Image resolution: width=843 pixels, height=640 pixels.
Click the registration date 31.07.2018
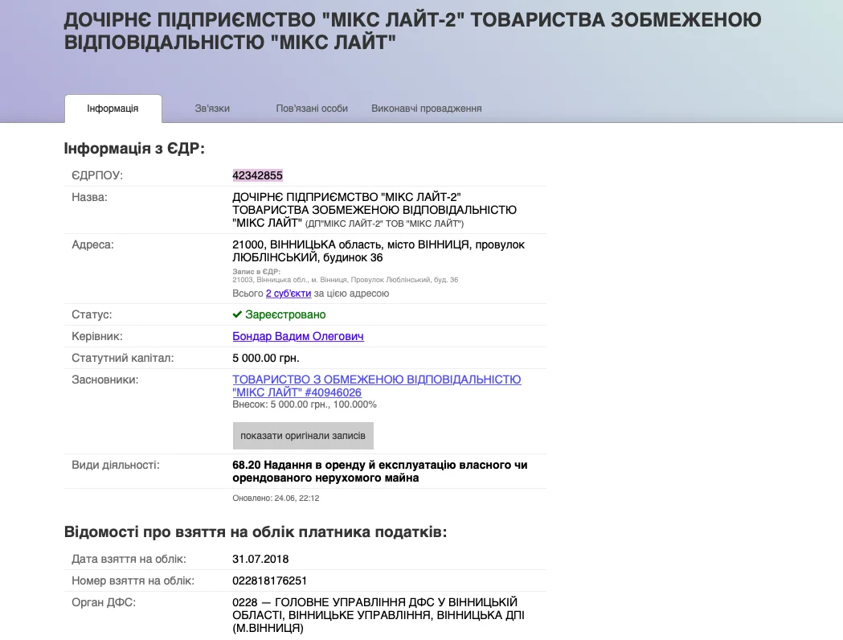[260, 560]
